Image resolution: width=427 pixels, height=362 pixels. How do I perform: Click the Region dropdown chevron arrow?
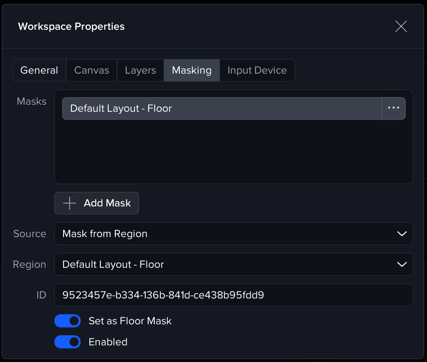coord(402,265)
